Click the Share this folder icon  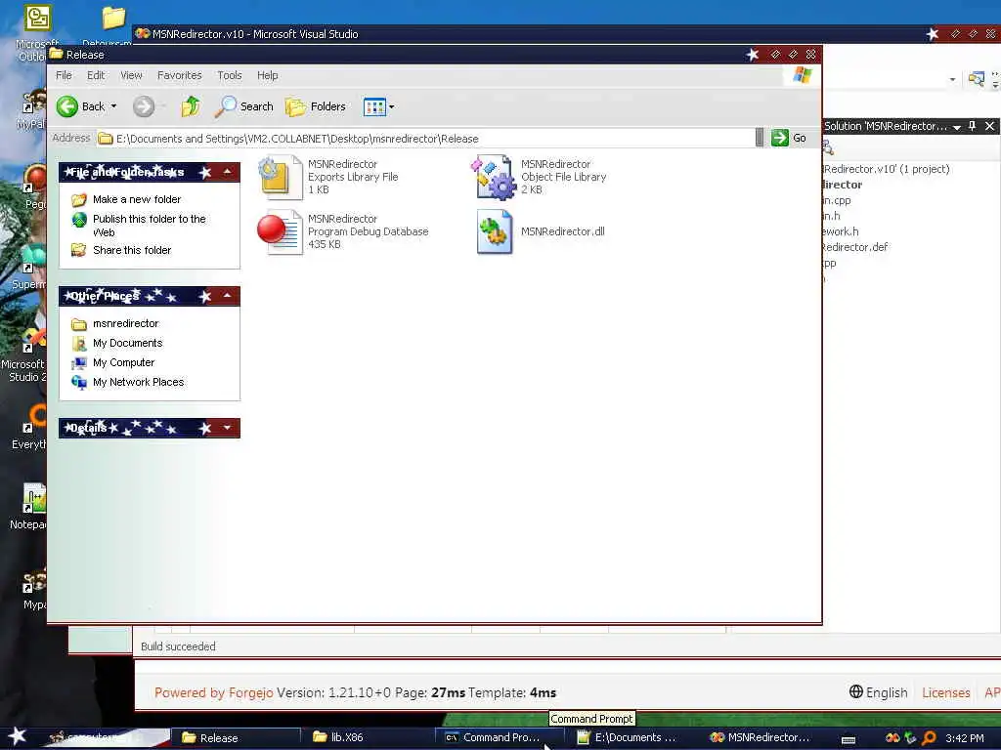(79, 250)
